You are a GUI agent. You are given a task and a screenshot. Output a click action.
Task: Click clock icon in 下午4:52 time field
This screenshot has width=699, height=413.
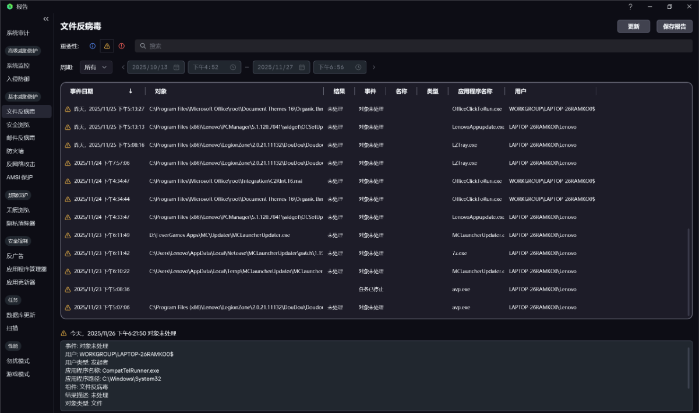[x=232, y=68]
